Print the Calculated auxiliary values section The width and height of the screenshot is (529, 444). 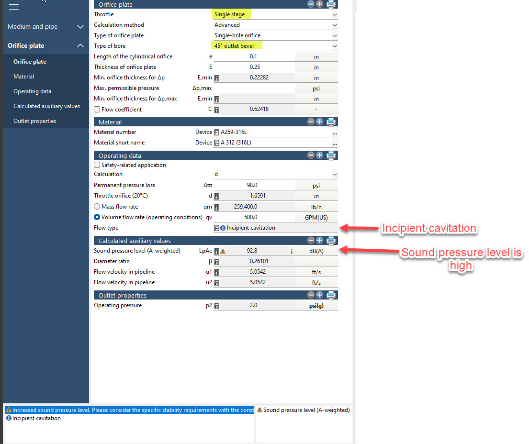tap(331, 241)
